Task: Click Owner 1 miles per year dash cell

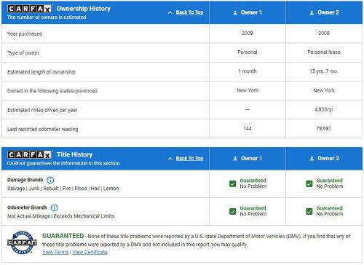Action: 248,110
